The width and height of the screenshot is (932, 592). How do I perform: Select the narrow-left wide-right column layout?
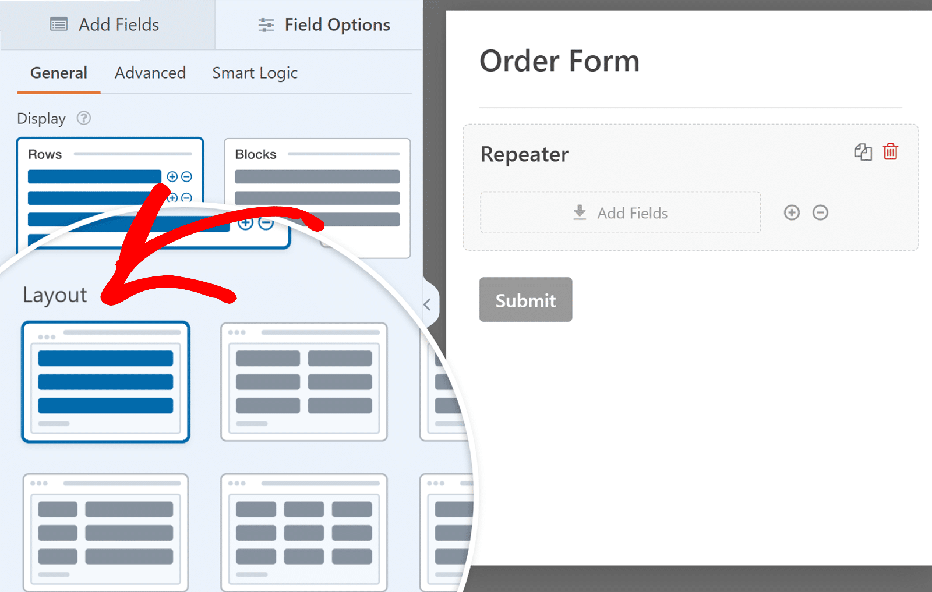106,533
